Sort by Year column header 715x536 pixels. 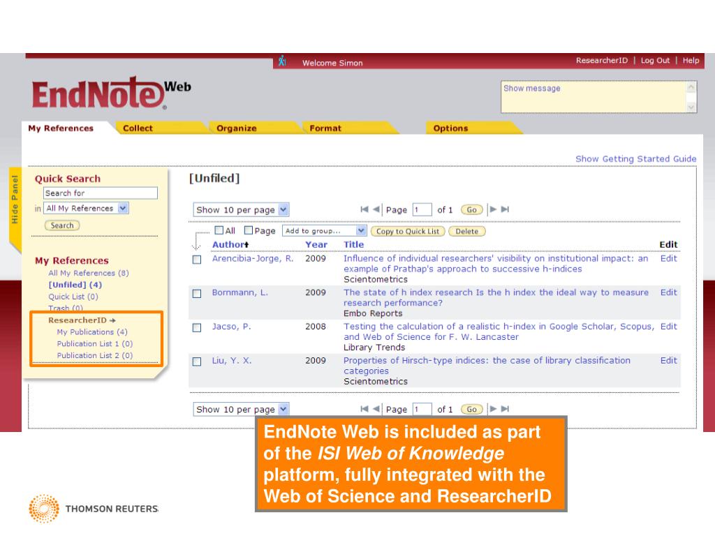coord(316,245)
